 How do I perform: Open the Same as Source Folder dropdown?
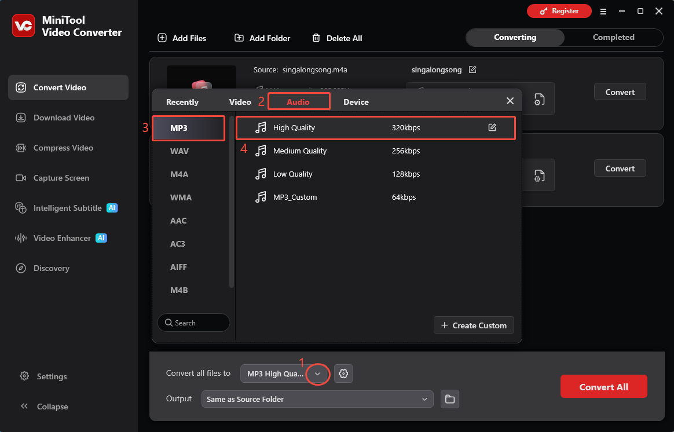317,399
